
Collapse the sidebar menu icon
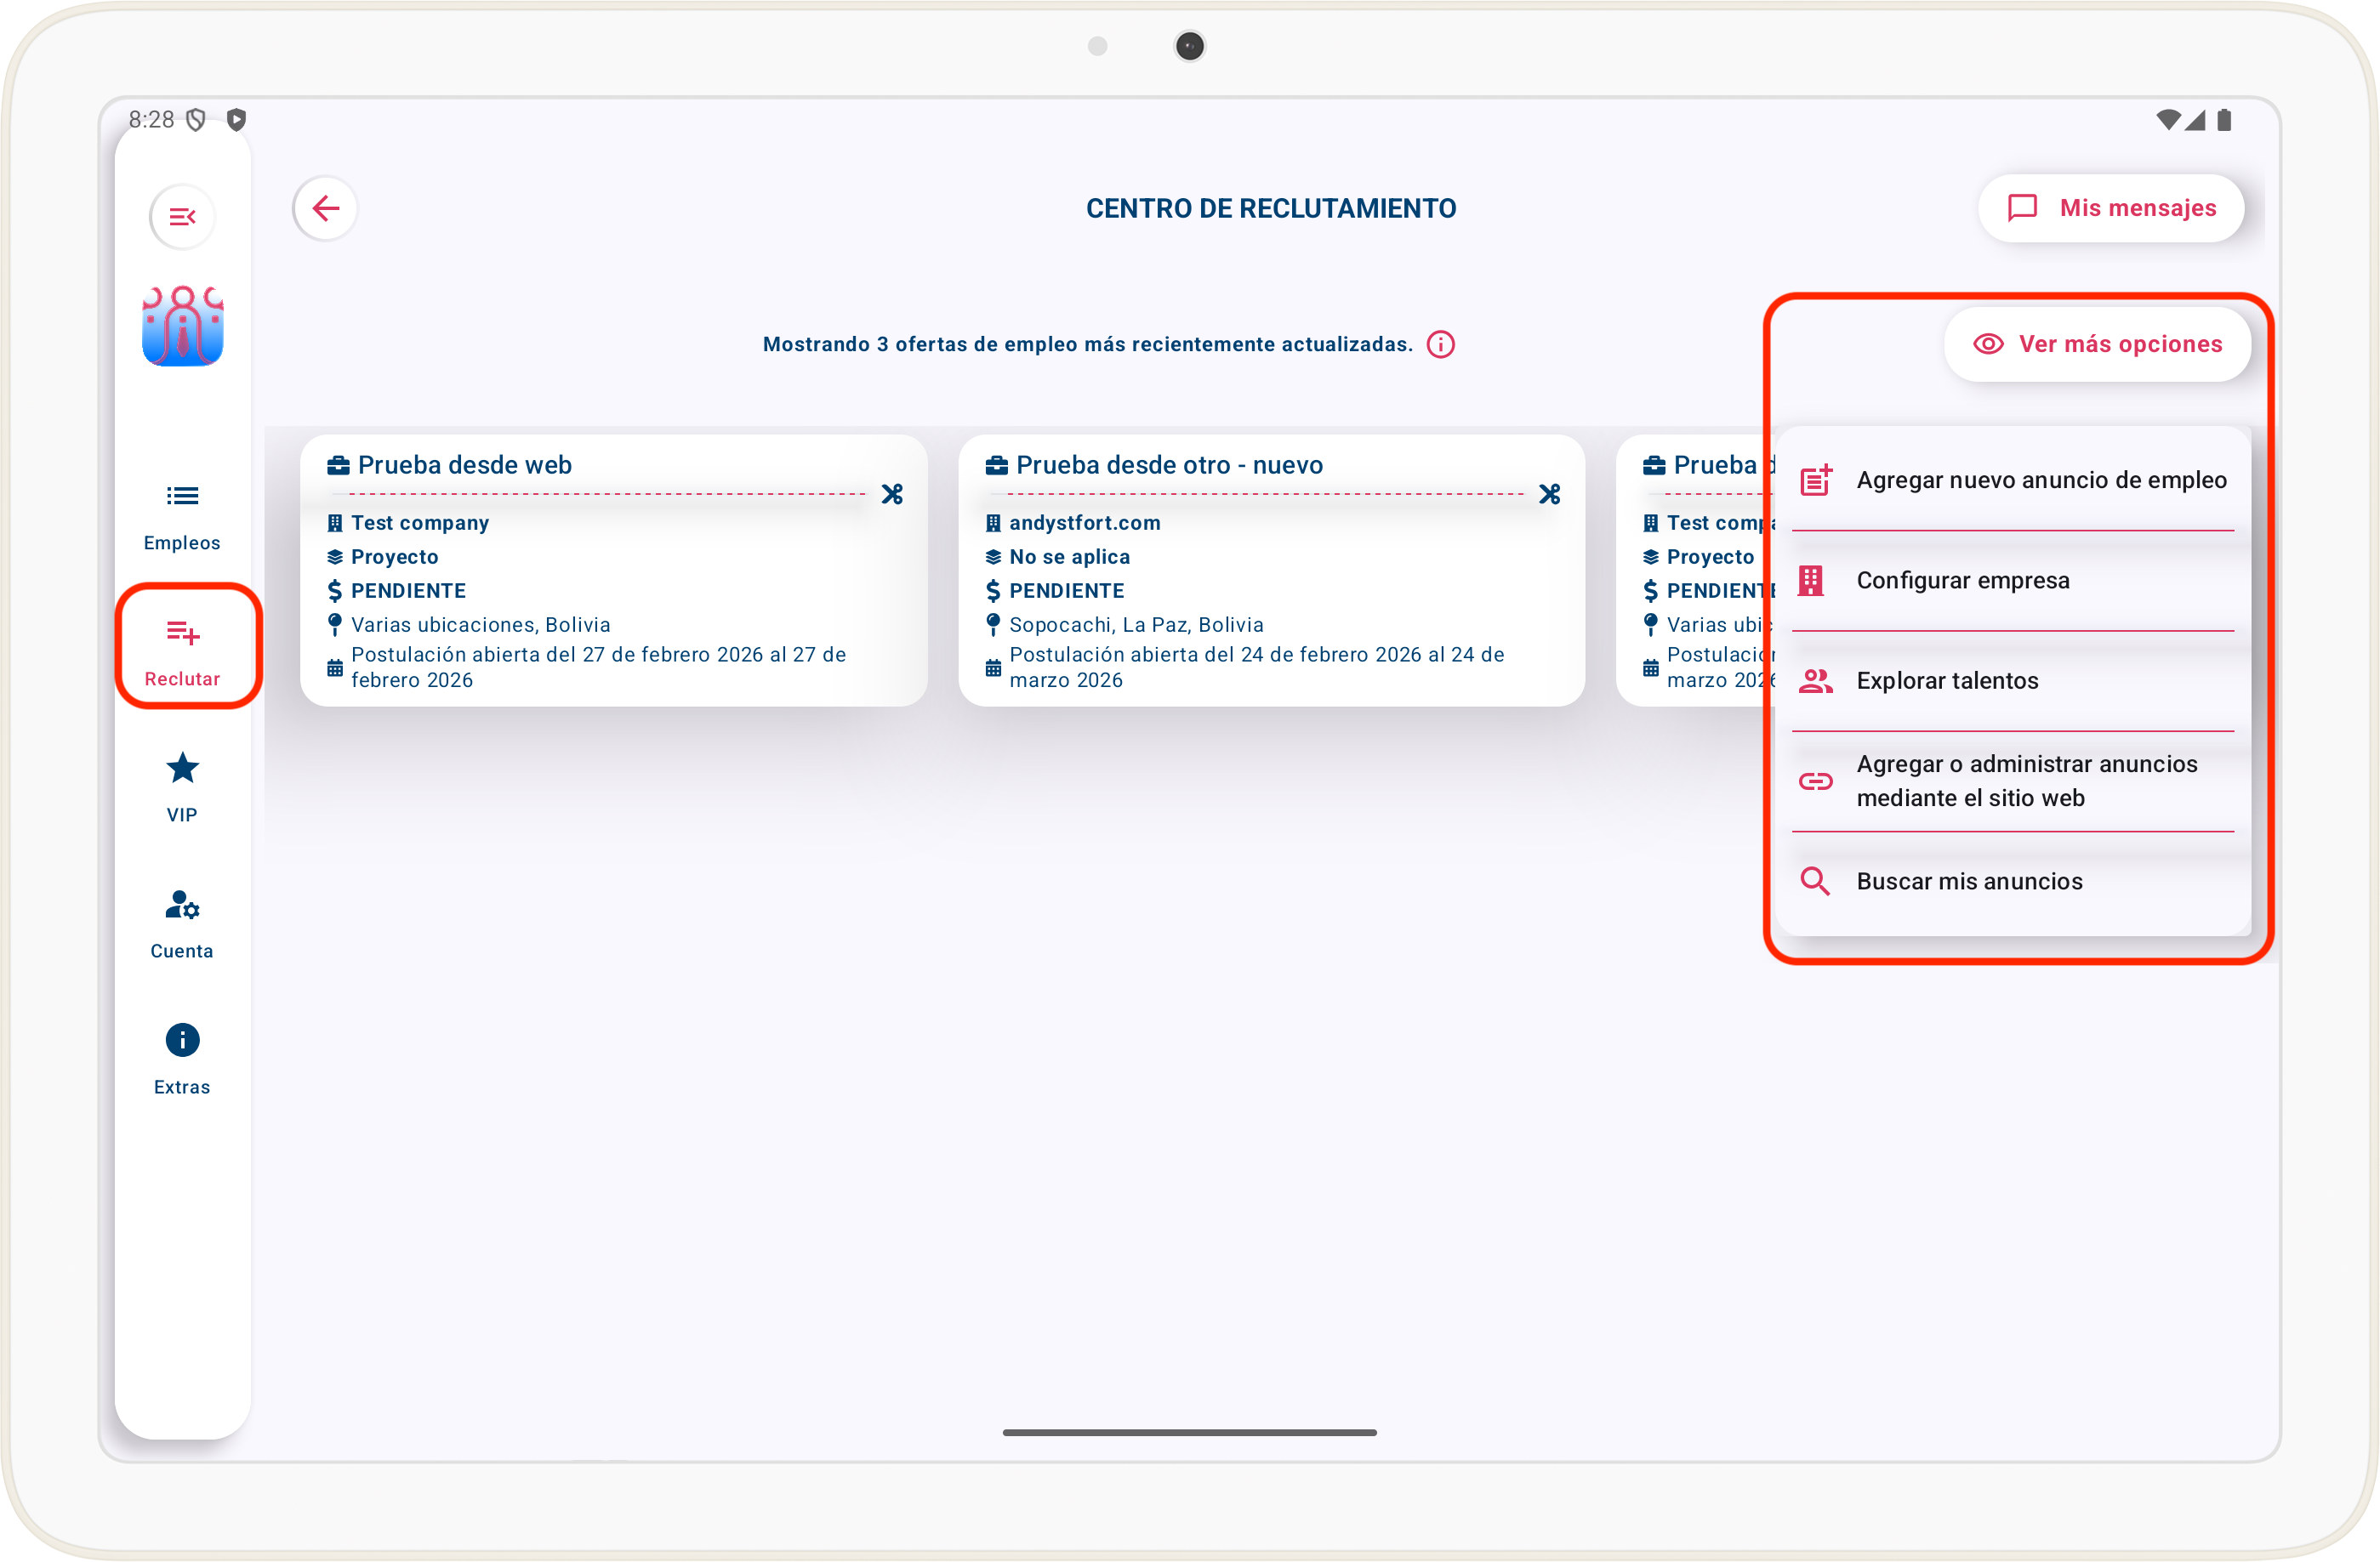(x=182, y=217)
